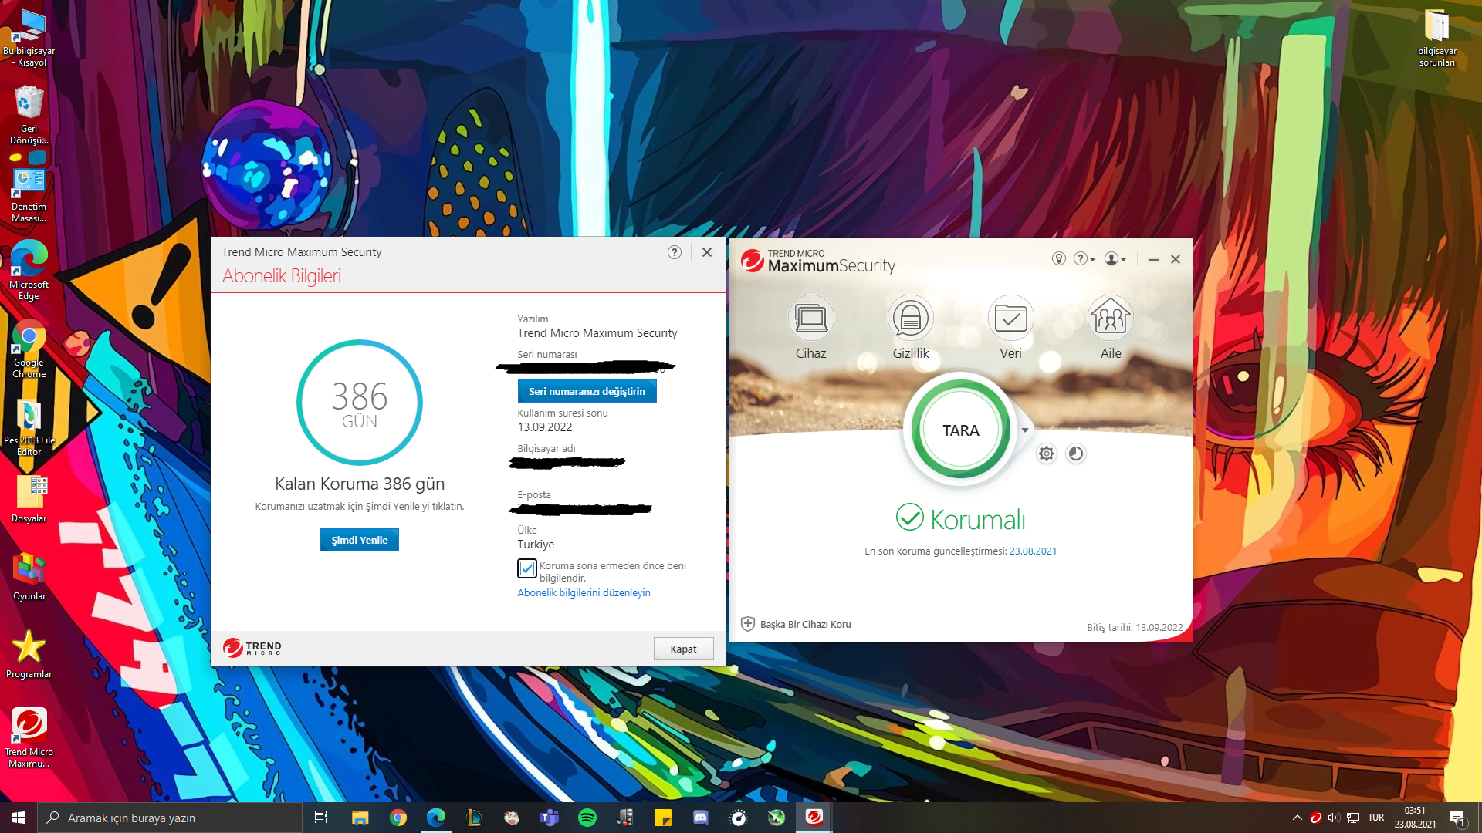Click the lightbulb tips icon
Viewport: 1482px width, 833px height.
tap(1059, 259)
